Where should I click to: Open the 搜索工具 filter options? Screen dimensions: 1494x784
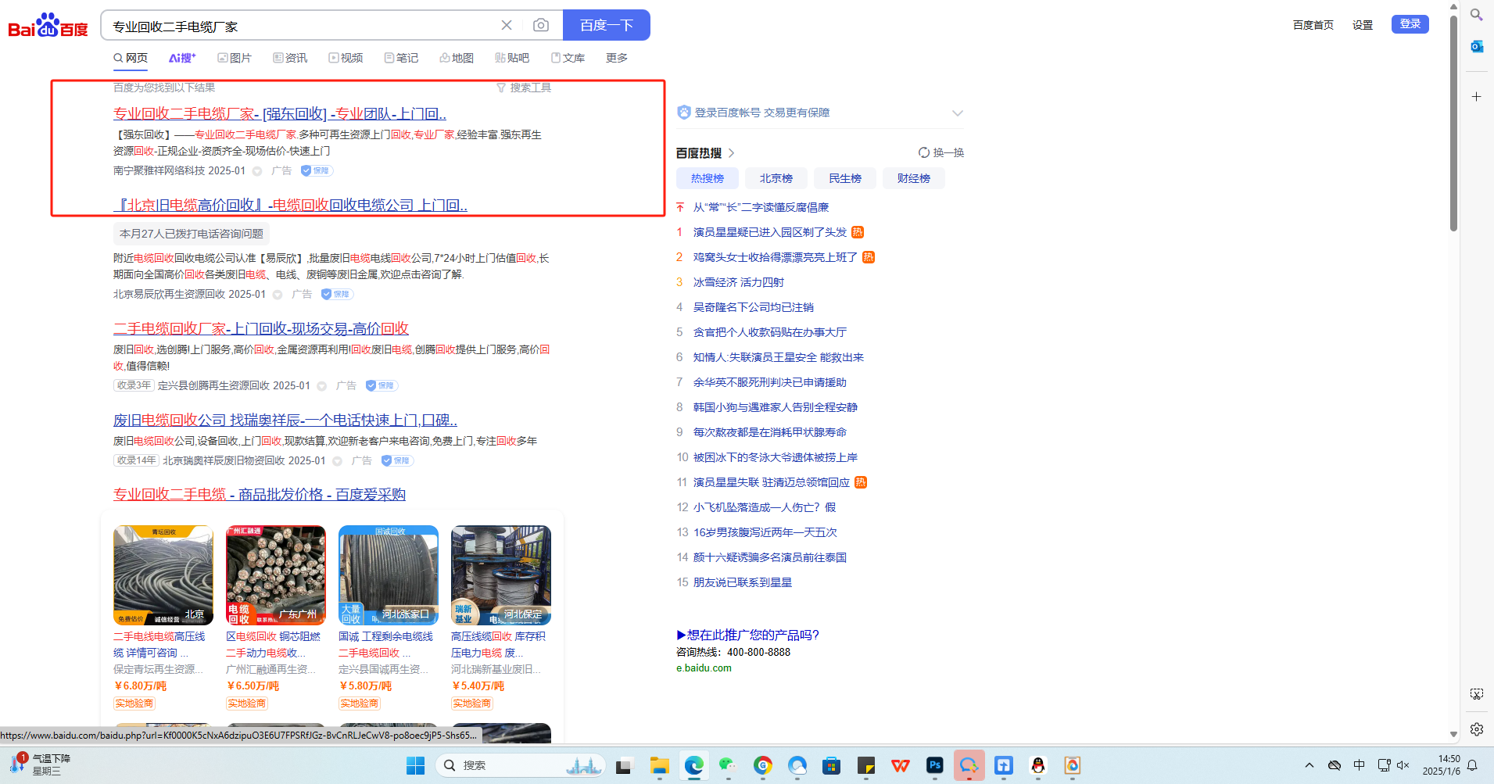[x=524, y=88]
